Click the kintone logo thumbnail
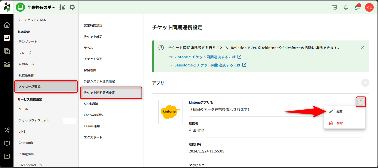The height and width of the screenshot is (168, 378). click(x=170, y=112)
